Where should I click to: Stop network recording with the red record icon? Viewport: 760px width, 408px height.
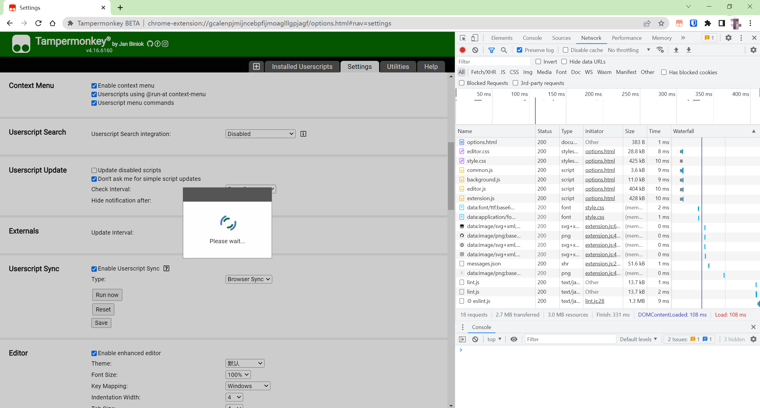tap(462, 50)
